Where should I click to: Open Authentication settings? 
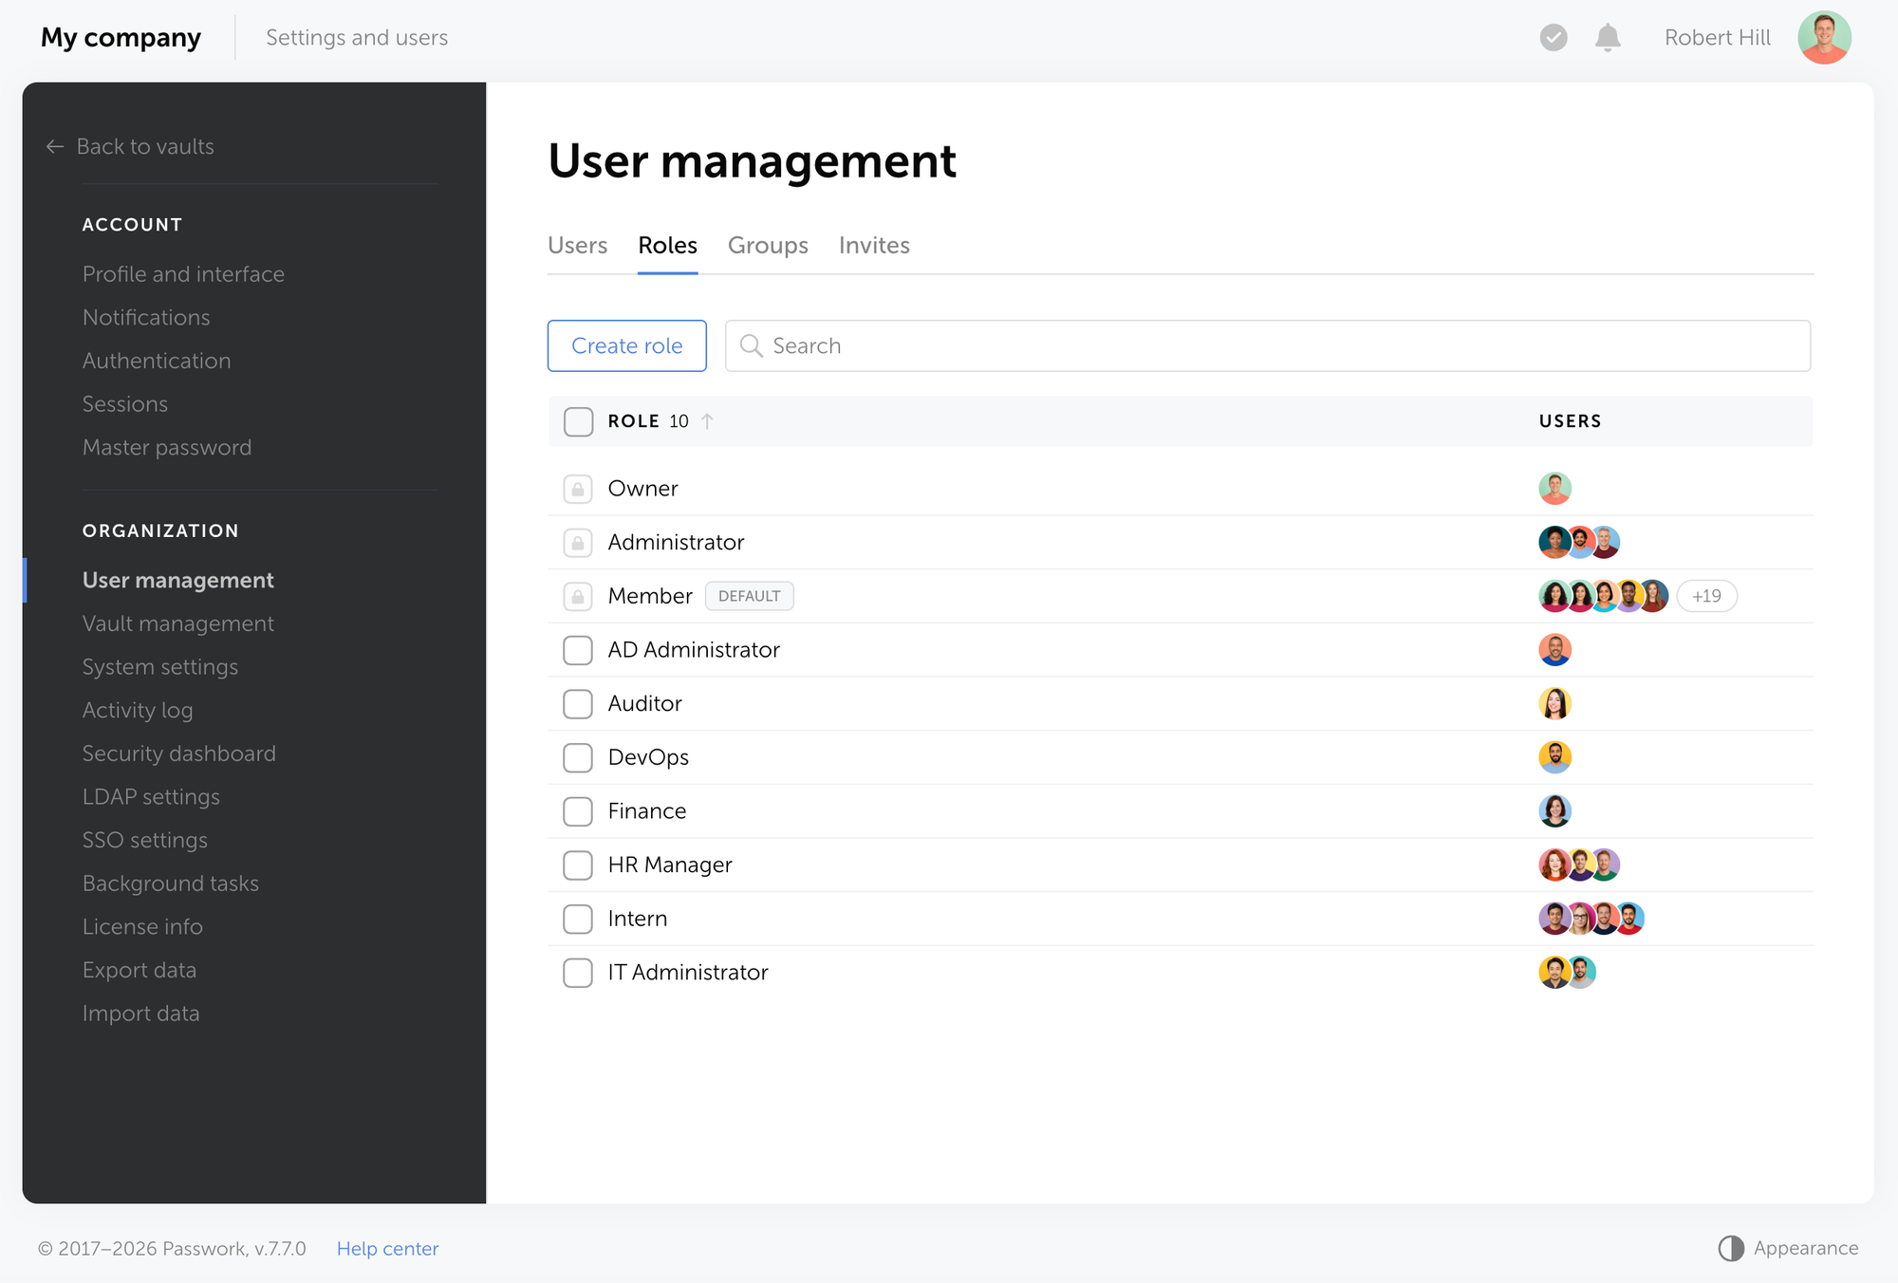click(x=157, y=361)
